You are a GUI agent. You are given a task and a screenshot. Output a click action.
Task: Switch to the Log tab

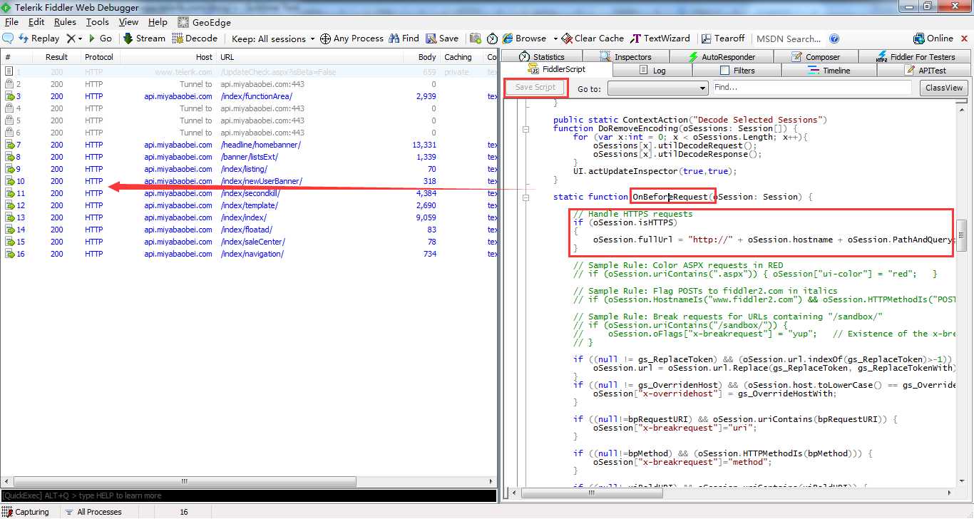pyautogui.click(x=652, y=70)
